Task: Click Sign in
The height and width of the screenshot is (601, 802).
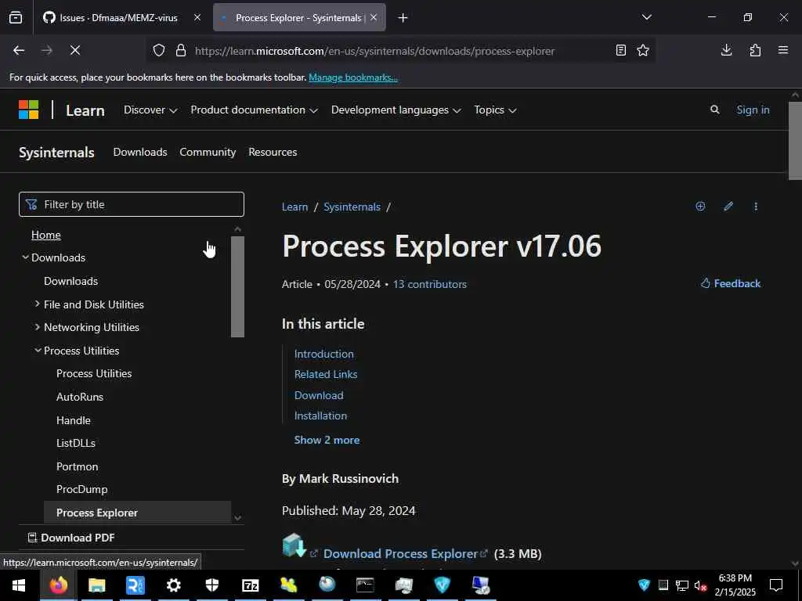Action: 753,110
